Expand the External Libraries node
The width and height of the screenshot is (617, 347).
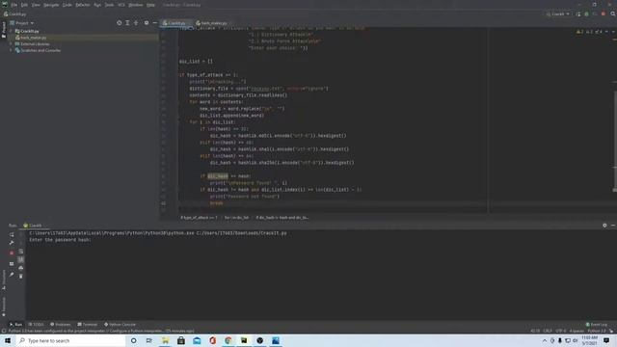click(x=11, y=44)
